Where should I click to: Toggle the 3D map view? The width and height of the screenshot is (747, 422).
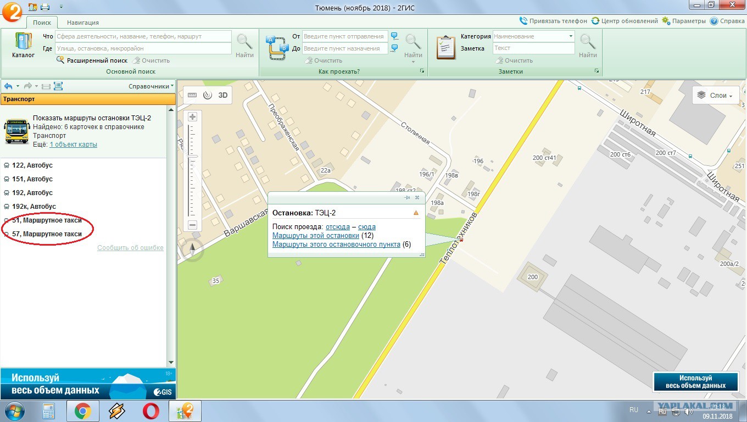pos(223,95)
